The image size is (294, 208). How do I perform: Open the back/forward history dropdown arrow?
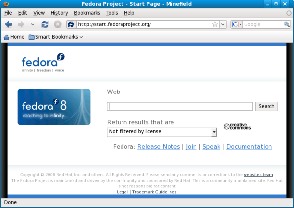coord(33,24)
